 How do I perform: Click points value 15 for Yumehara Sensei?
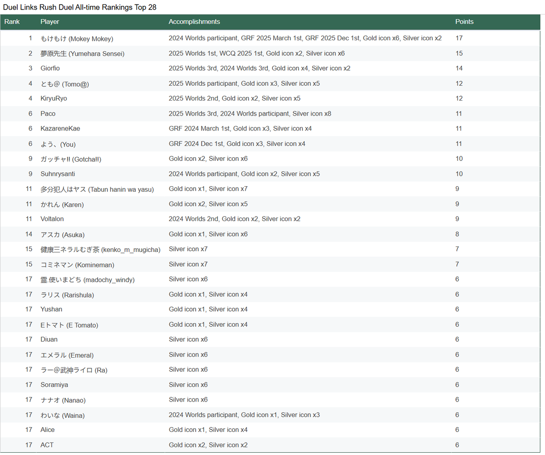[x=459, y=53]
